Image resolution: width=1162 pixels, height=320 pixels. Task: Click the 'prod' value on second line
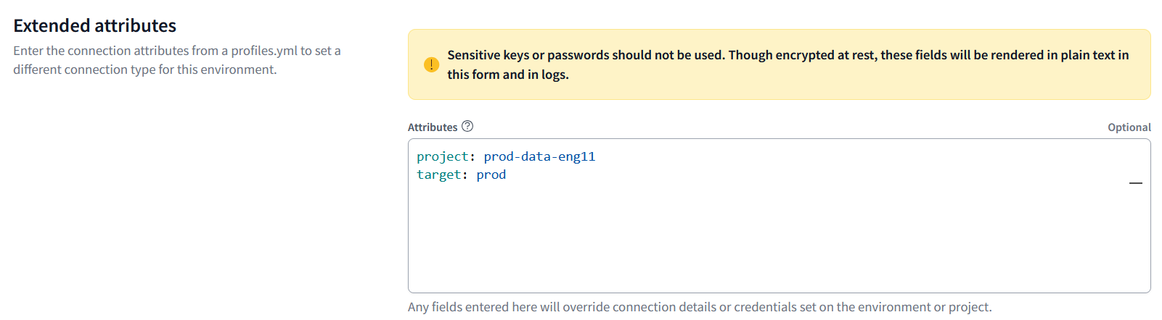491,174
